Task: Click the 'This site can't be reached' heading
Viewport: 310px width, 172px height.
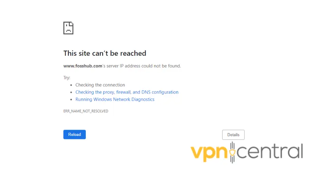Action: point(105,53)
